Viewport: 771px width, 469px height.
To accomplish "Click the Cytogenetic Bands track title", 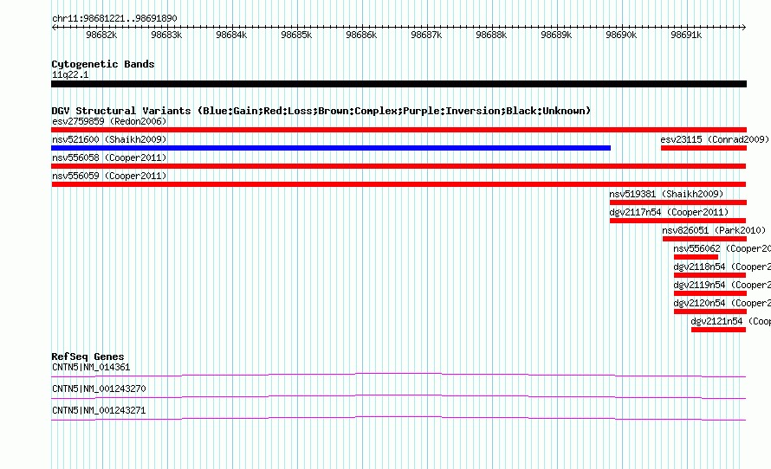I will click(103, 64).
